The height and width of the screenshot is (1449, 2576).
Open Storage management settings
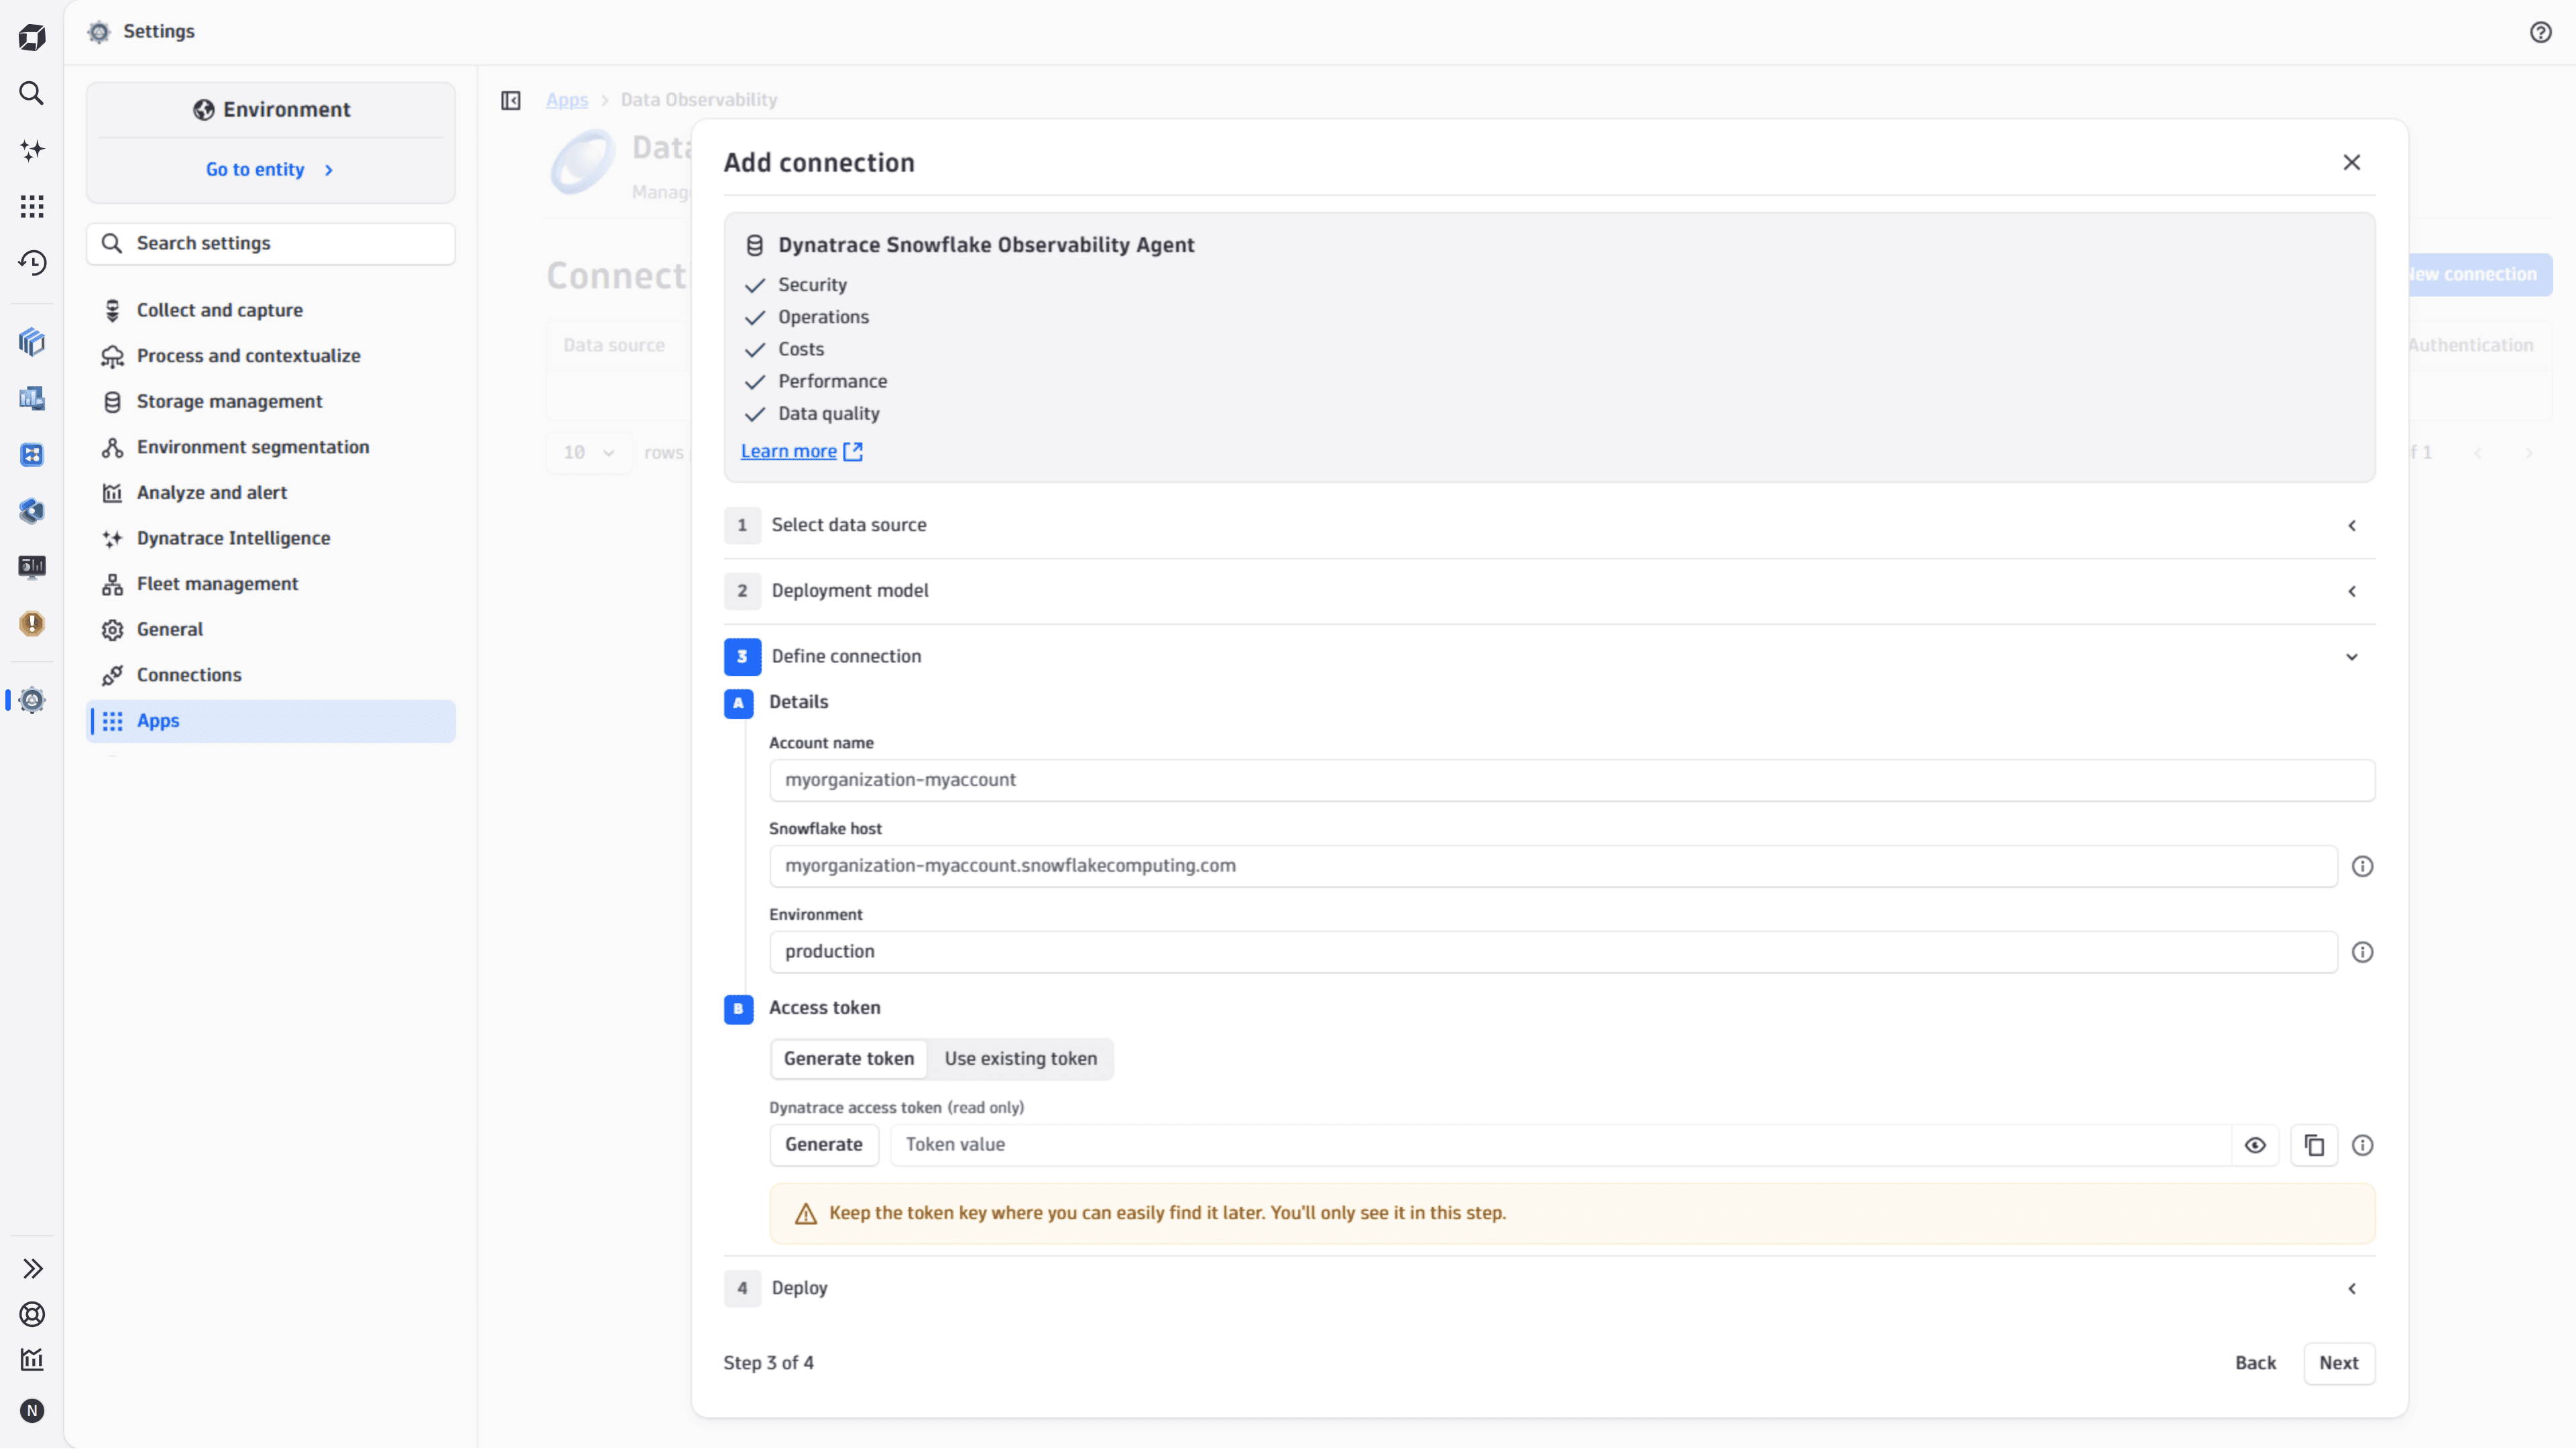[271, 401]
